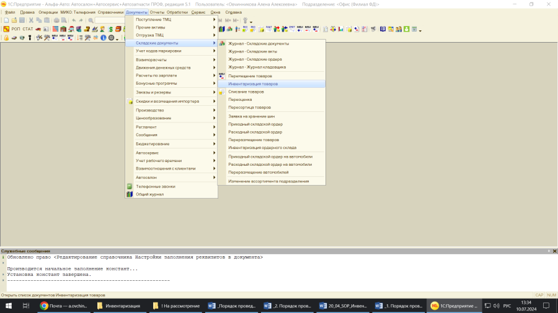The image size is (558, 313).
Task: Choose Приходный складской ордер entry
Action: (x=272, y=124)
